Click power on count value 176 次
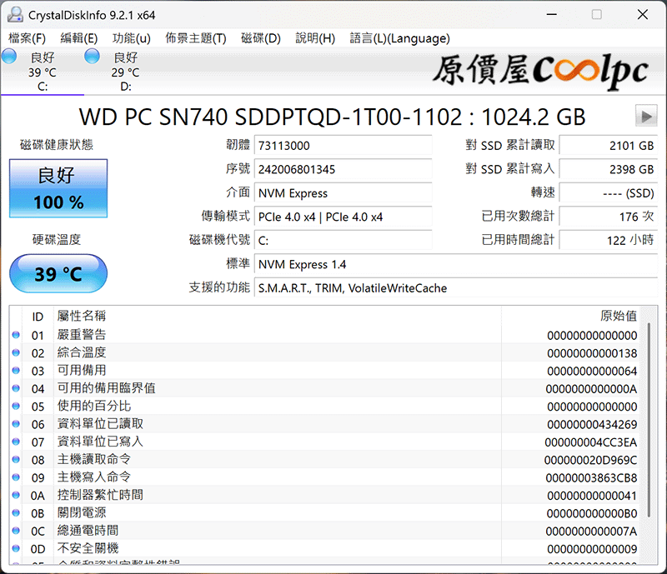This screenshot has width=667, height=574. (x=609, y=217)
